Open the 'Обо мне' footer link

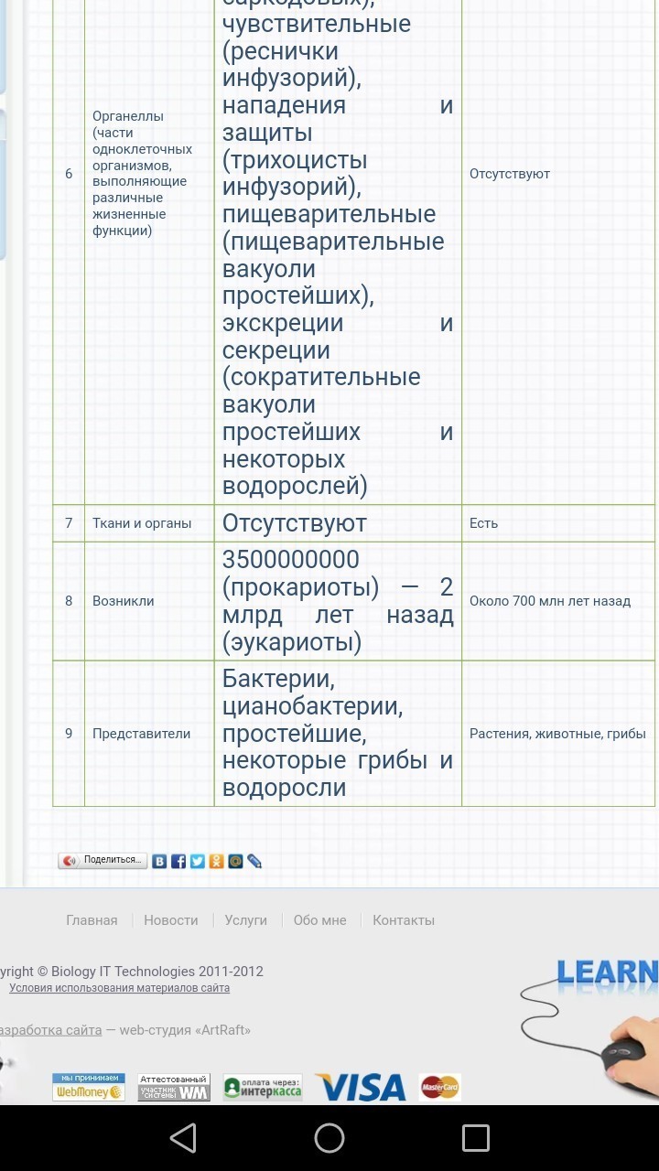tap(319, 920)
